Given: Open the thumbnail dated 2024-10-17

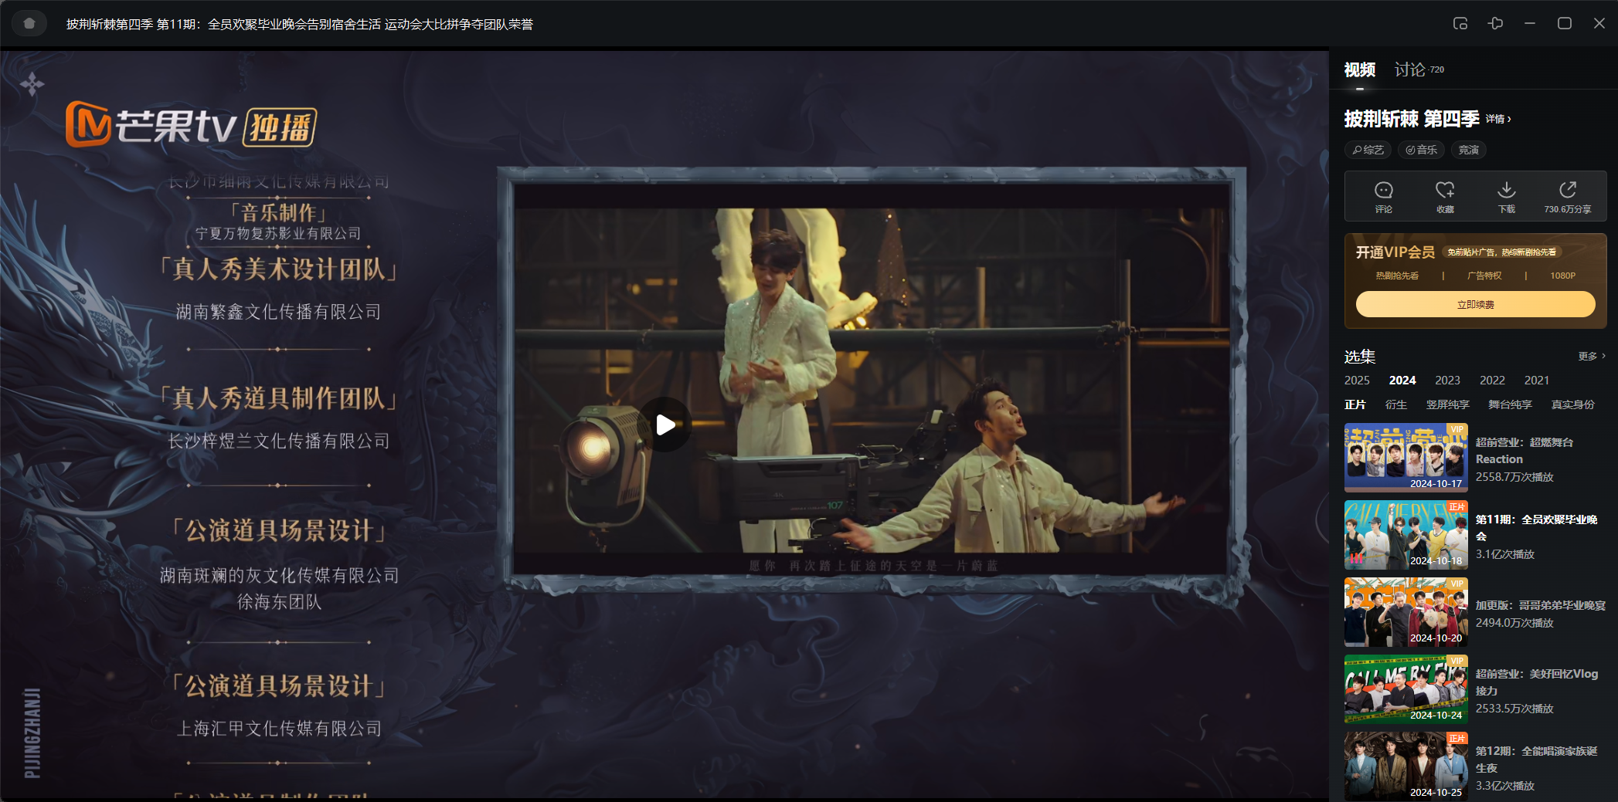Looking at the screenshot, I should (x=1406, y=458).
